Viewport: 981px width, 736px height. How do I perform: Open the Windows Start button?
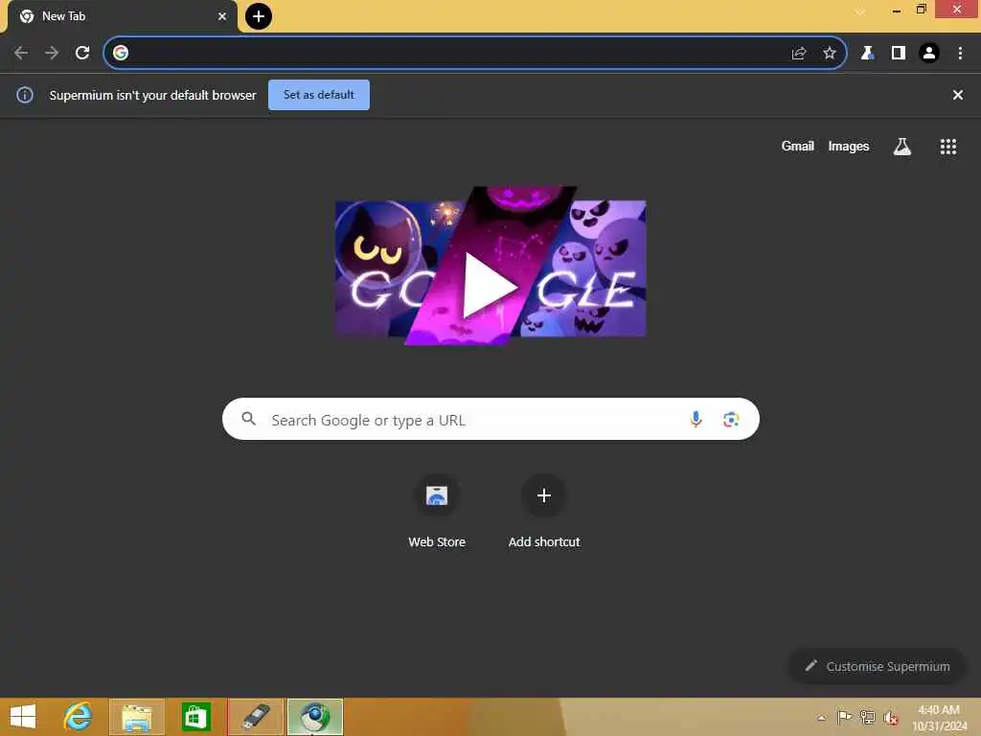(23, 717)
